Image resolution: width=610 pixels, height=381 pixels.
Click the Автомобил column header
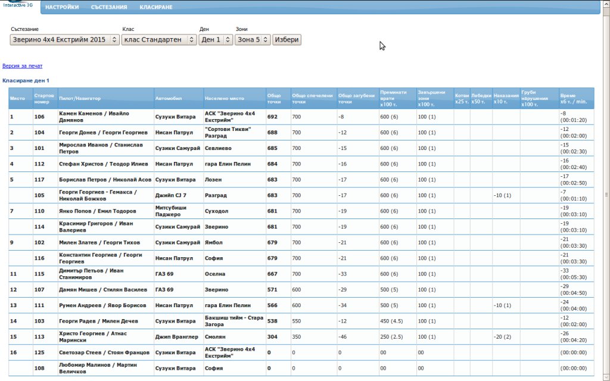click(168, 98)
